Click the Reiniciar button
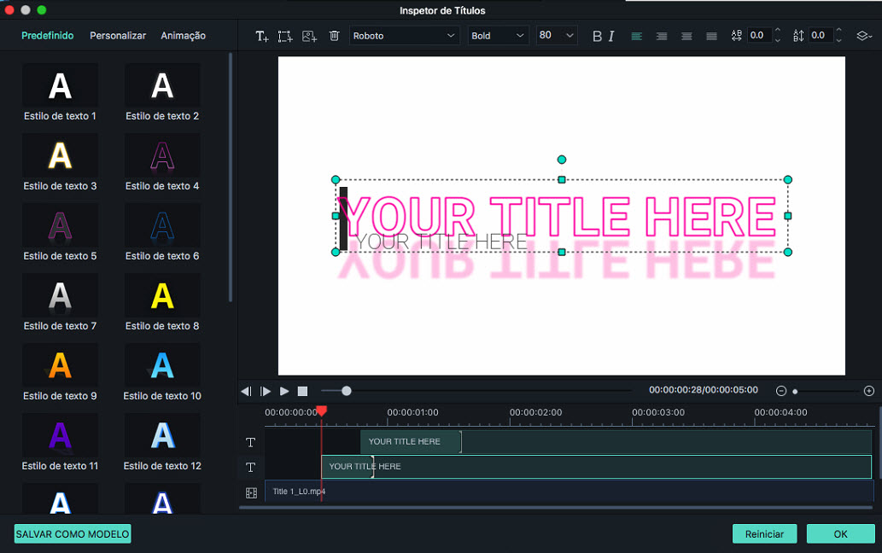The height and width of the screenshot is (553, 882). [x=764, y=534]
